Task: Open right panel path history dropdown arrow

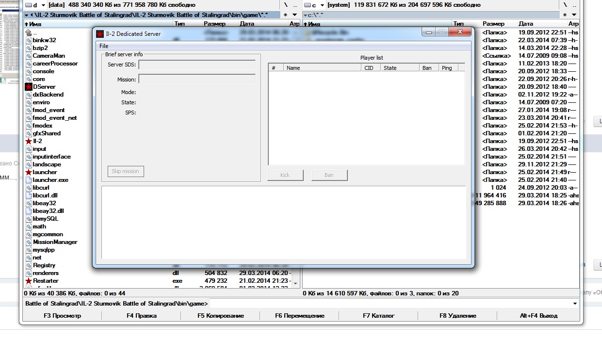Action: [573, 15]
